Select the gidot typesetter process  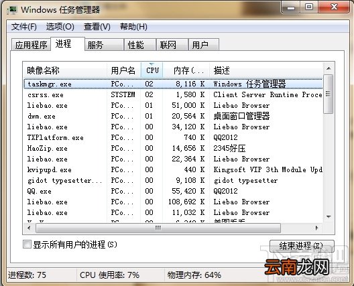(173, 180)
